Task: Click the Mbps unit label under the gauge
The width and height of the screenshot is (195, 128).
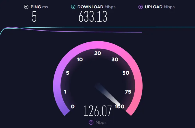Action: (x=101, y=123)
